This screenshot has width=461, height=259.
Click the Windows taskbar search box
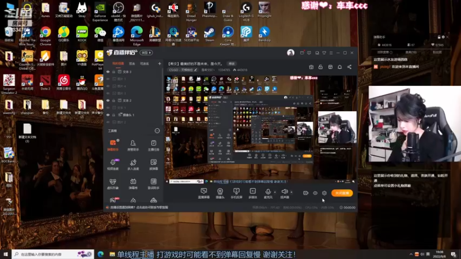tap(53, 254)
